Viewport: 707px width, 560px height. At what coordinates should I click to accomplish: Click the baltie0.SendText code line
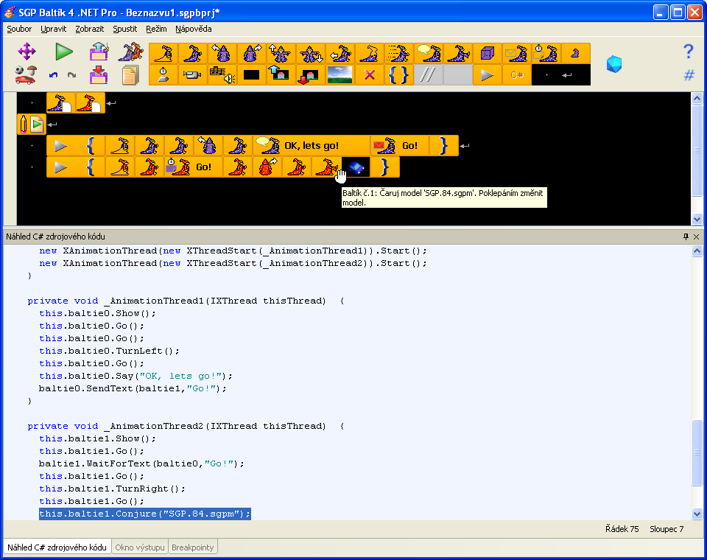click(x=133, y=388)
